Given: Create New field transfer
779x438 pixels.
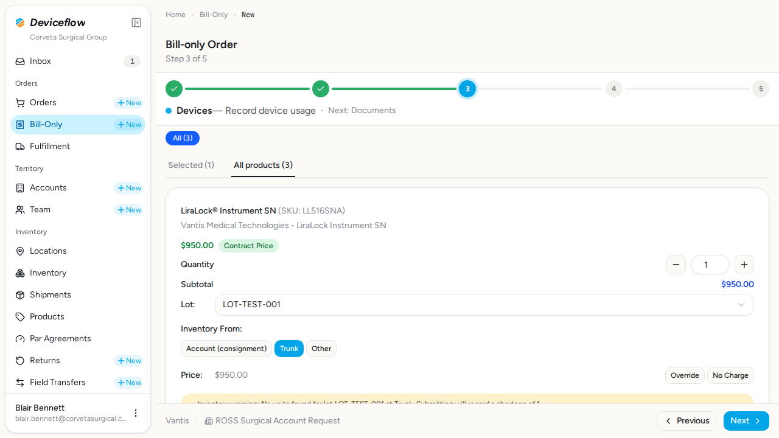Looking at the screenshot, I should [x=129, y=383].
